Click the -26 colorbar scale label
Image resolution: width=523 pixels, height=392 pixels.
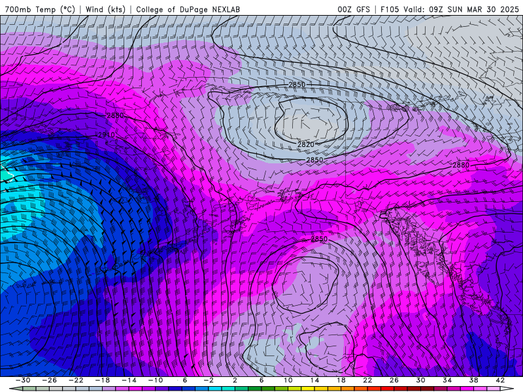50,380
